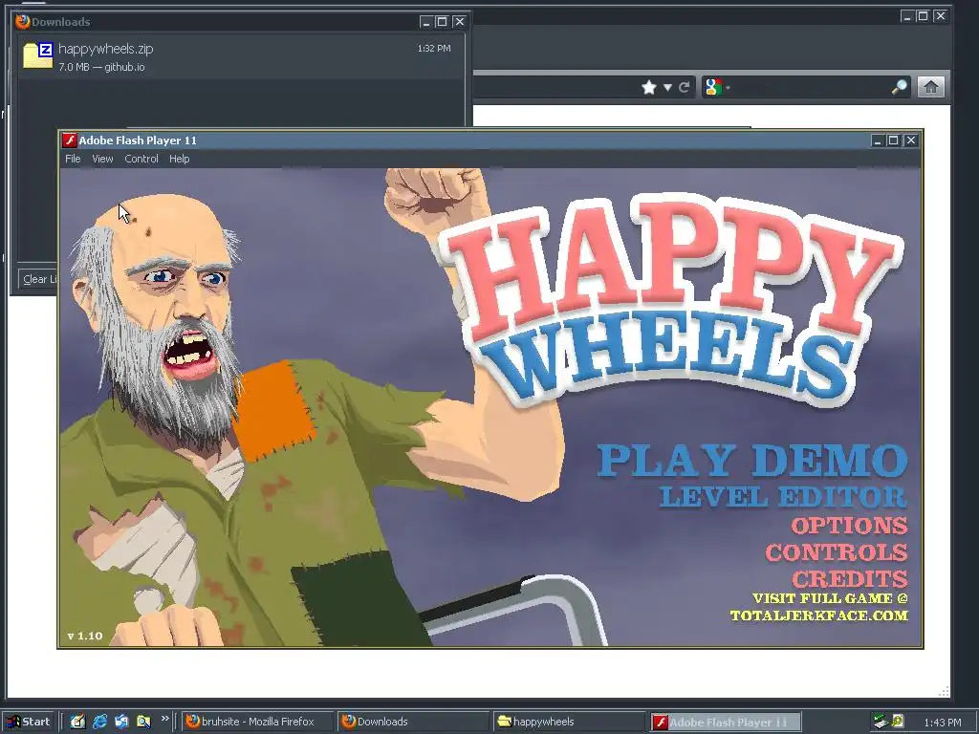
Task: Click the 7.0 MB — github.io download details
Action: tap(101, 67)
